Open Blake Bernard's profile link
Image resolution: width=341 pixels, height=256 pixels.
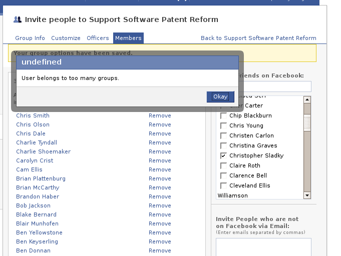point(37,214)
